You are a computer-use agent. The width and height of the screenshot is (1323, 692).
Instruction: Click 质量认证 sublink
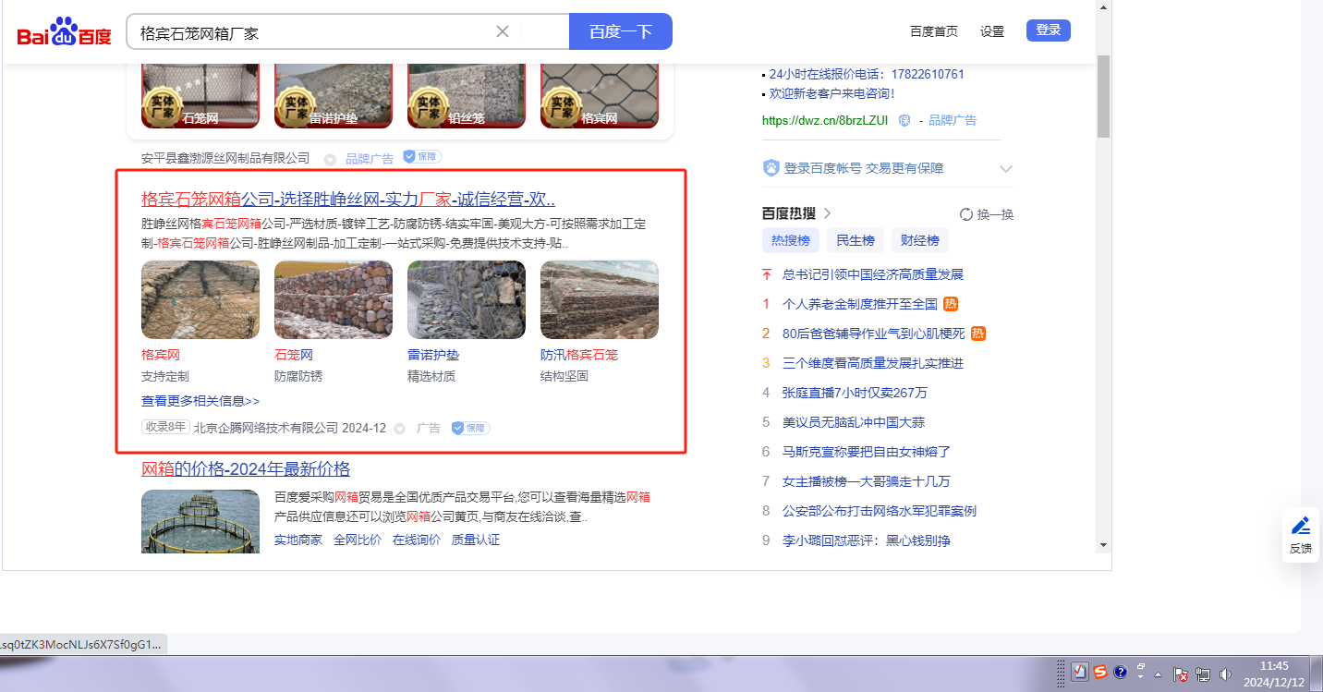pyautogui.click(x=476, y=540)
